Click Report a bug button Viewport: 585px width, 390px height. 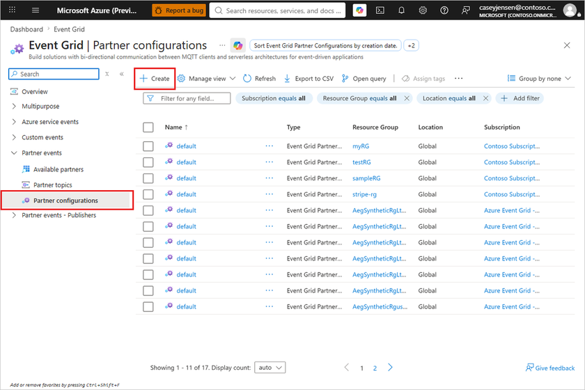pyautogui.click(x=179, y=10)
